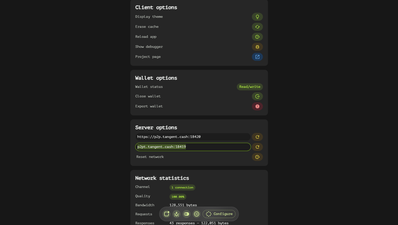Click the Reset network icon
The image size is (398, 225).
257,157
